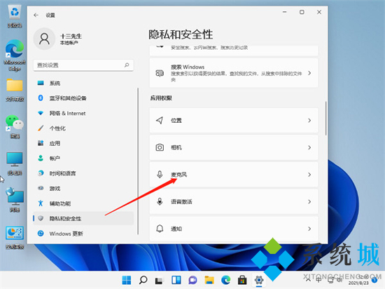Open Chat icon on taskbar
Image resolution: width=385 pixels, height=289 pixels.
coord(192,280)
